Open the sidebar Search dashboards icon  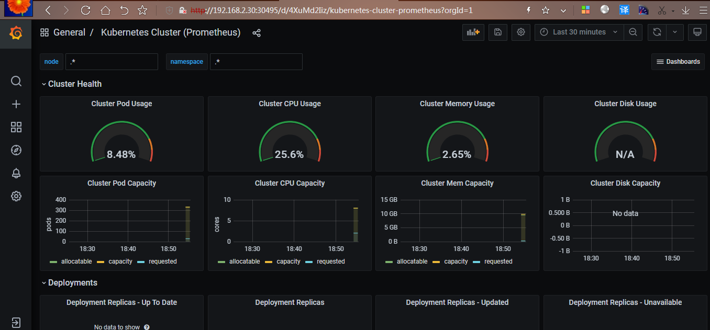16,81
